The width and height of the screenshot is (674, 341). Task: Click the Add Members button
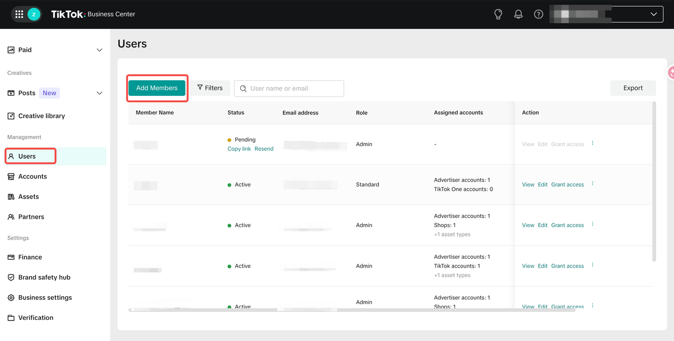[157, 88]
